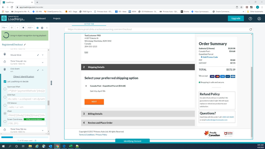Edit the RegisteredCheckout script name
This screenshot has height=149, width=265.
[25, 45]
